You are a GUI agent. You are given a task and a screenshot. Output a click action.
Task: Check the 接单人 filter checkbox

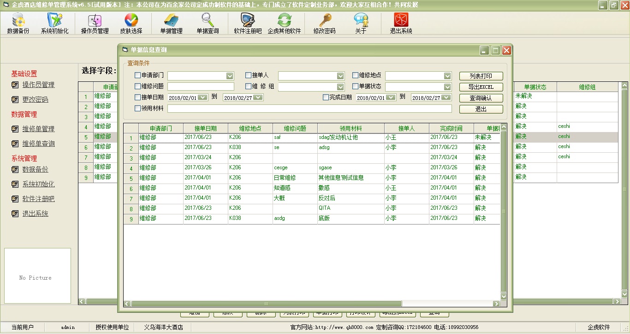coord(248,75)
